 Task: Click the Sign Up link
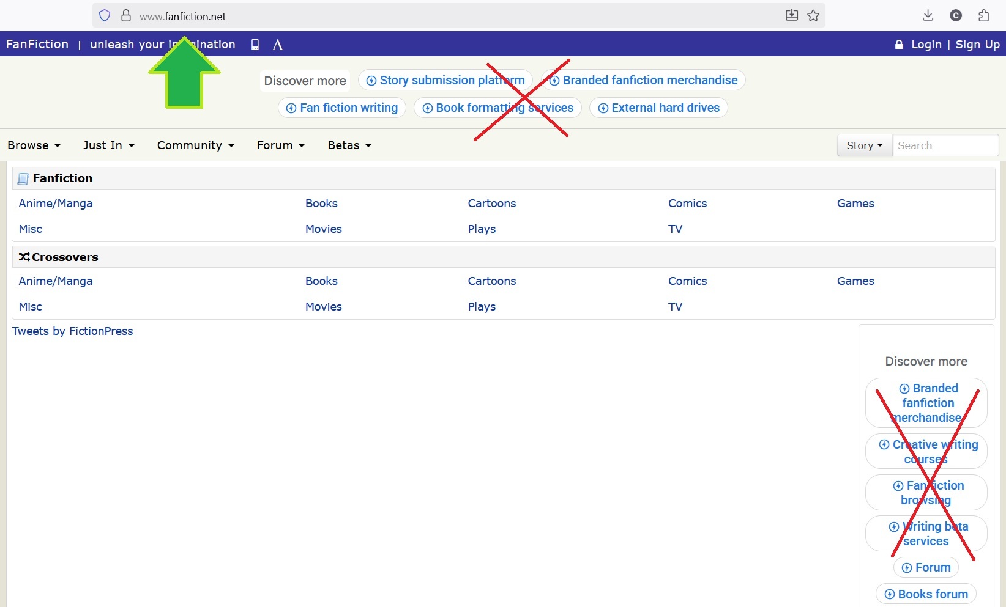coord(977,45)
